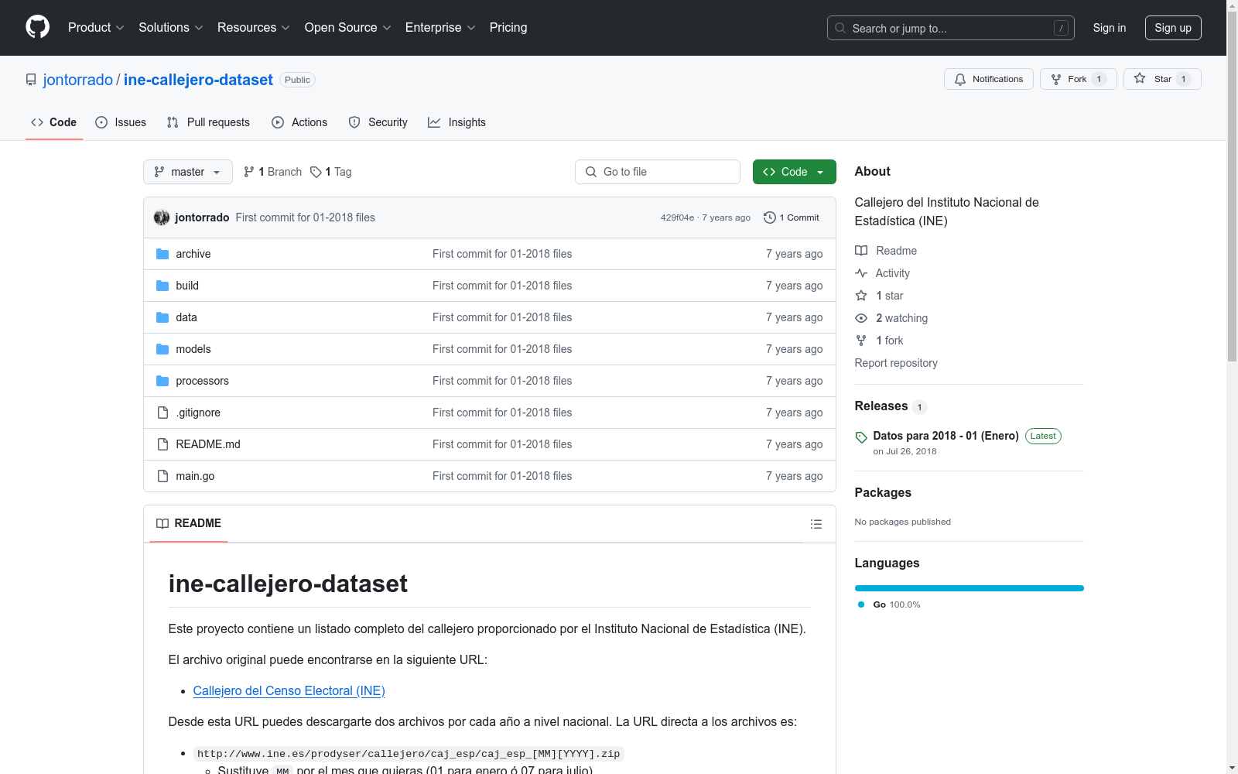Viewport: 1238px width, 774px height.
Task: Open the green Code dropdown
Action: point(794,172)
